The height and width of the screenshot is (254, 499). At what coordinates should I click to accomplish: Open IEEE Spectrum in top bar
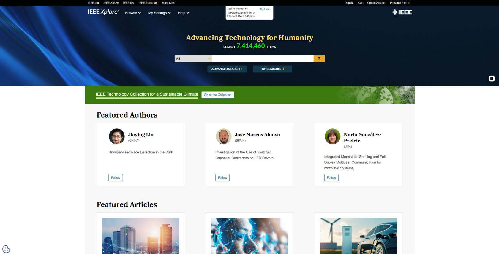[148, 3]
